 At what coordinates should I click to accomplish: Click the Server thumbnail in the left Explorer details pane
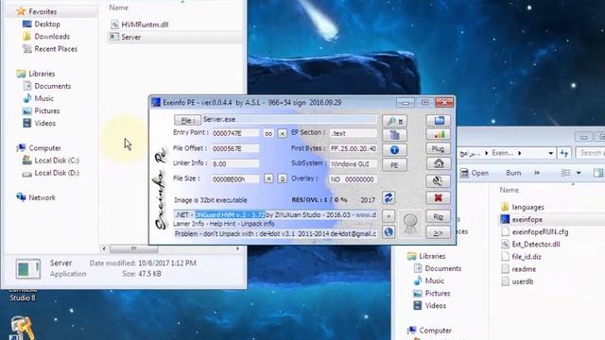27,268
